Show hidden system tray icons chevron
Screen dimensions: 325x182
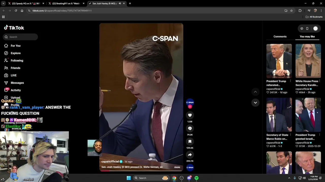(x=289, y=178)
